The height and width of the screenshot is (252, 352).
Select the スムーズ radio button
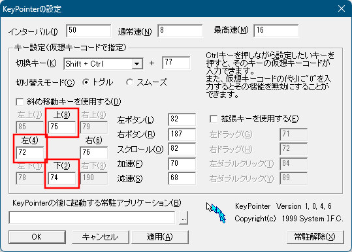click(129, 82)
